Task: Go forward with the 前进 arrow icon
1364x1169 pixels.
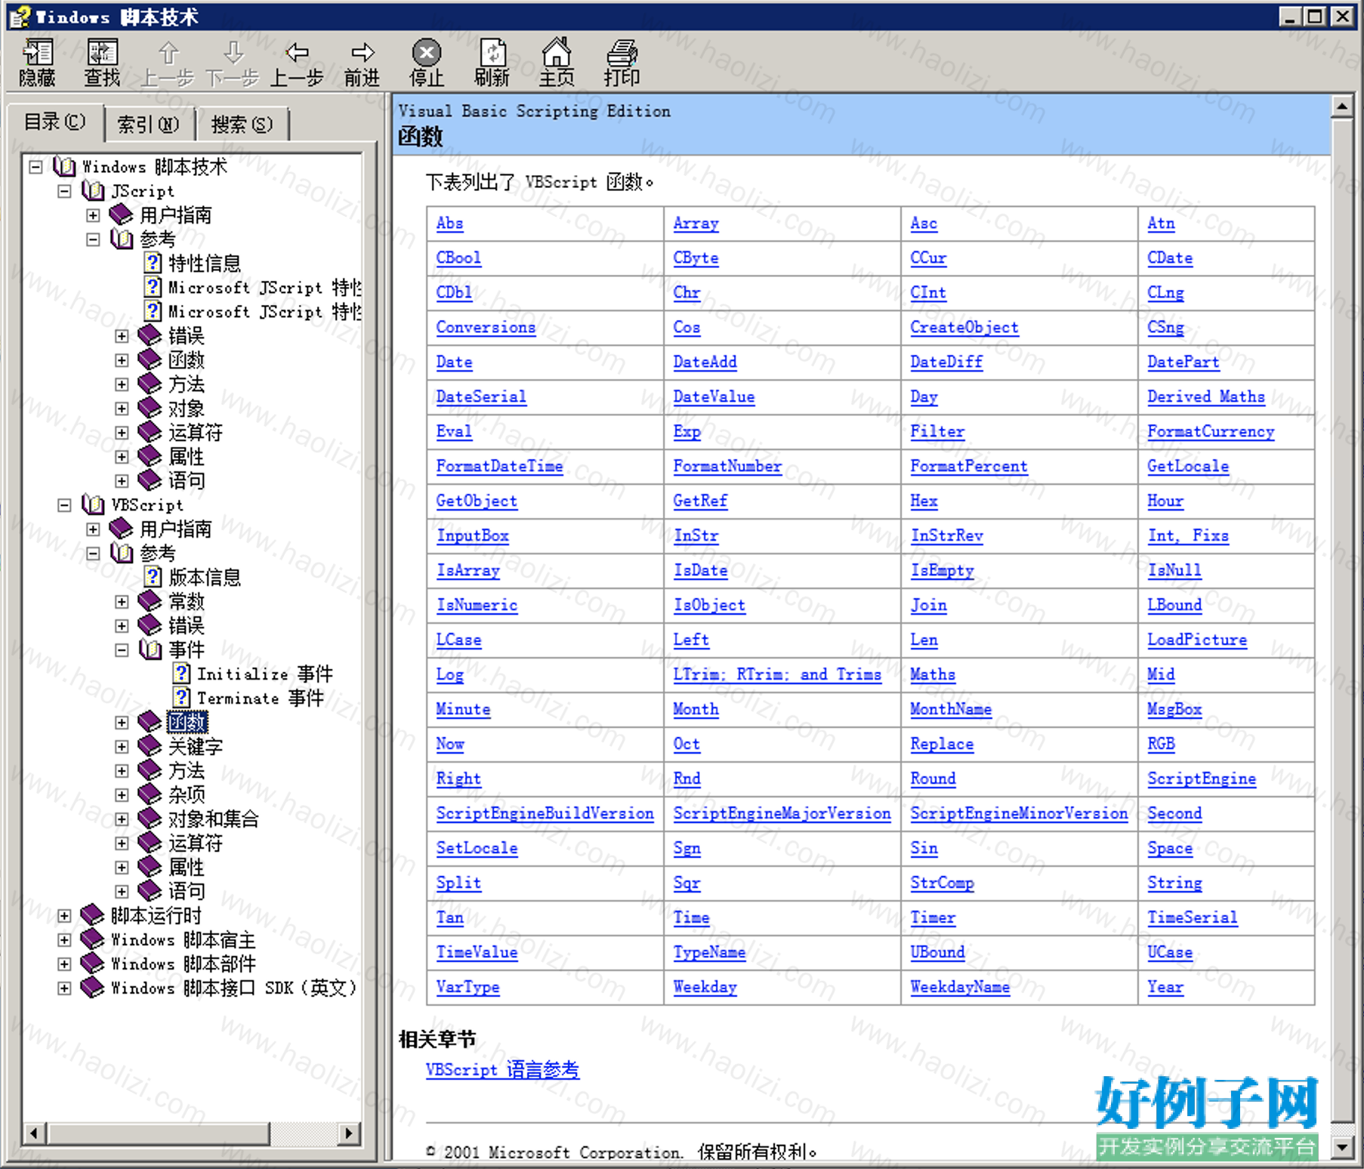Action: point(363,52)
